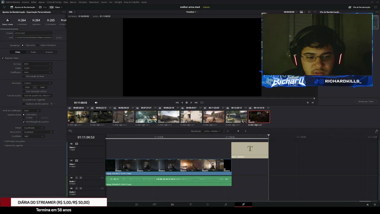
Task: Uncheck Exportar Vídeo checkbox
Action: coord(3,58)
